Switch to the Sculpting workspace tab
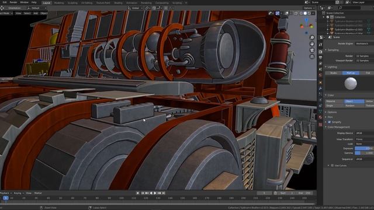The width and height of the screenshot is (374, 210). click(x=72, y=3)
